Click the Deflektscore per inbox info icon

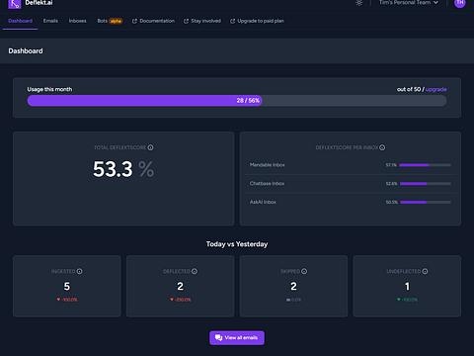[x=382, y=147]
